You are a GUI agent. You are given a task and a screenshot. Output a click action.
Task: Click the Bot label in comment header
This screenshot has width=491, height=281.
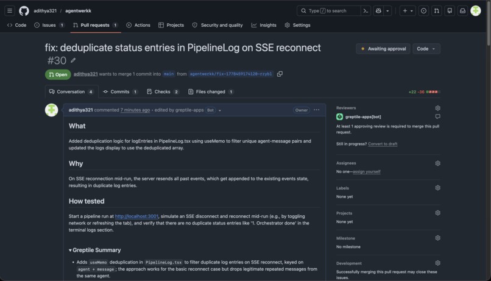click(210, 110)
